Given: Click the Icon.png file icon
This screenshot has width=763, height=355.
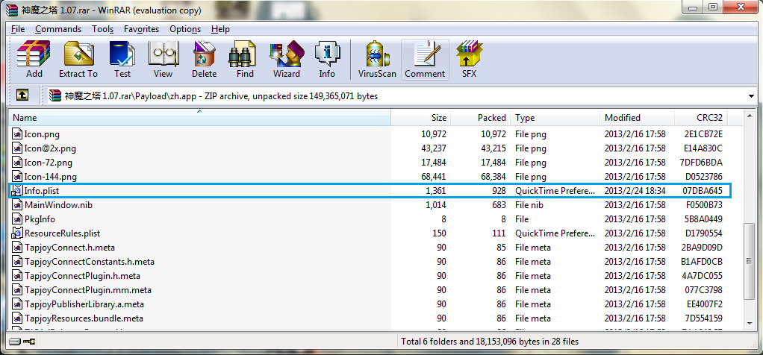Looking at the screenshot, I should tap(17, 134).
